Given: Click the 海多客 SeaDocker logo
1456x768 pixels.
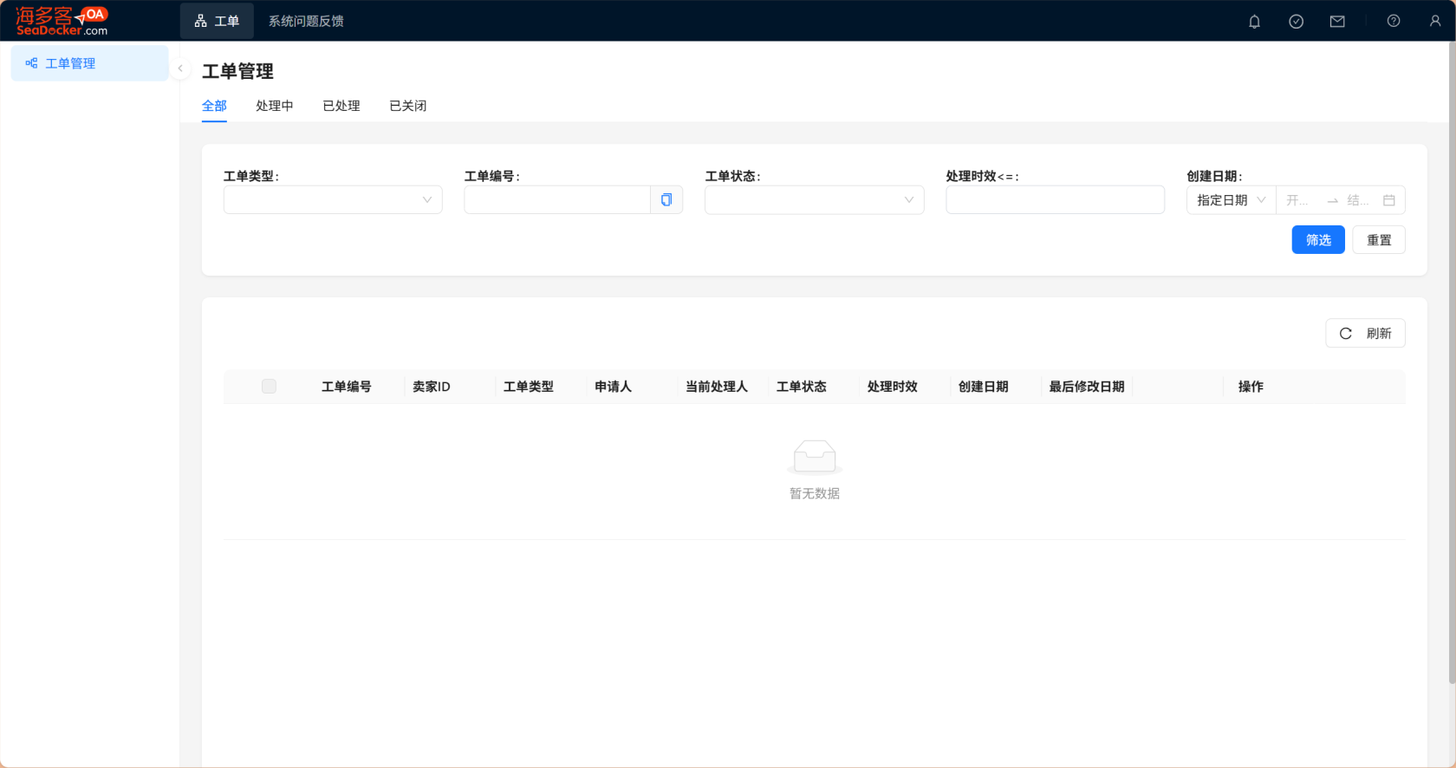Looking at the screenshot, I should tap(62, 21).
